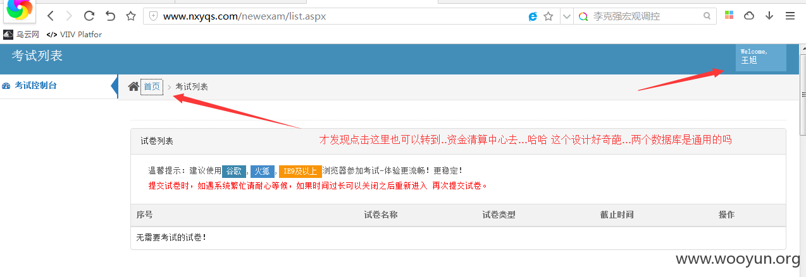Screen dimensions: 806x277
Task: Bookmark page with star left of address bar
Action: click(130, 16)
